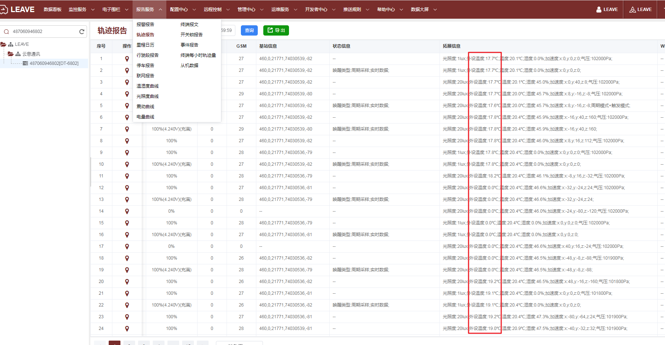Click the blue 查询 button

click(249, 30)
